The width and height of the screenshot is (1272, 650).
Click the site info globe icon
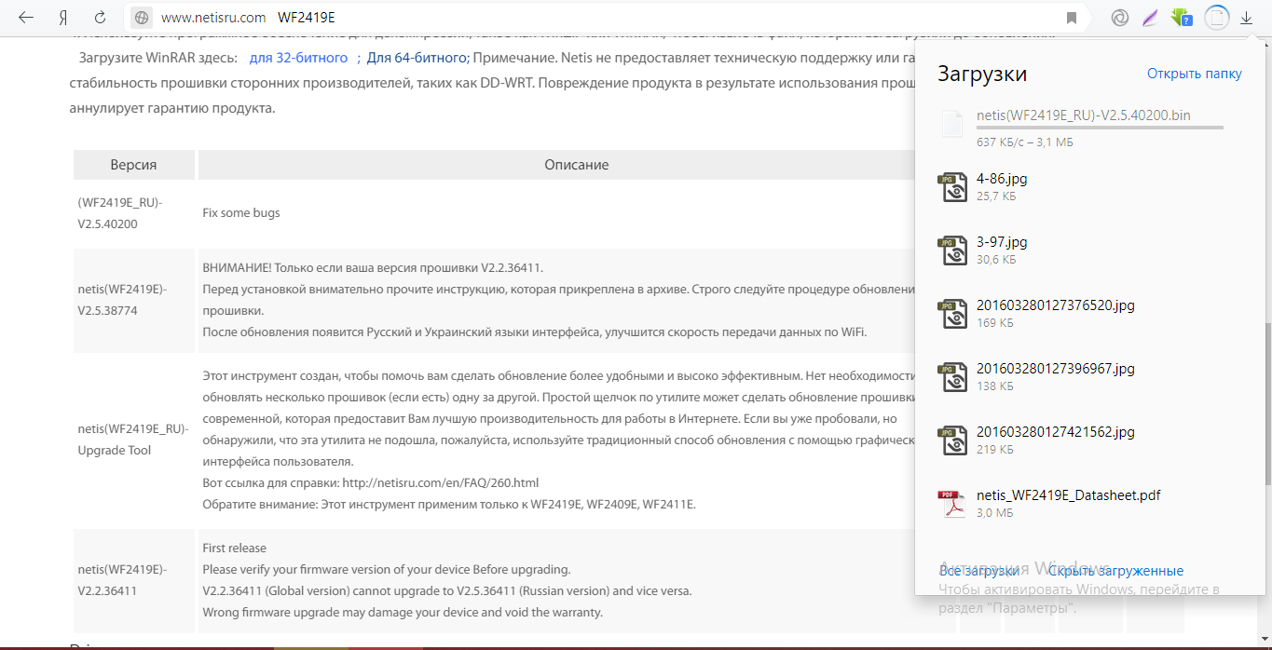[142, 18]
